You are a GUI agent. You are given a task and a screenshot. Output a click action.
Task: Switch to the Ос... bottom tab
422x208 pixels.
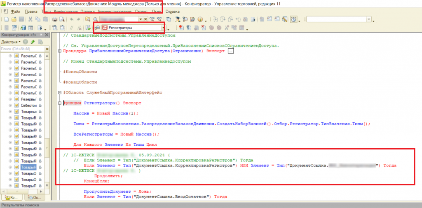(x=35, y=198)
